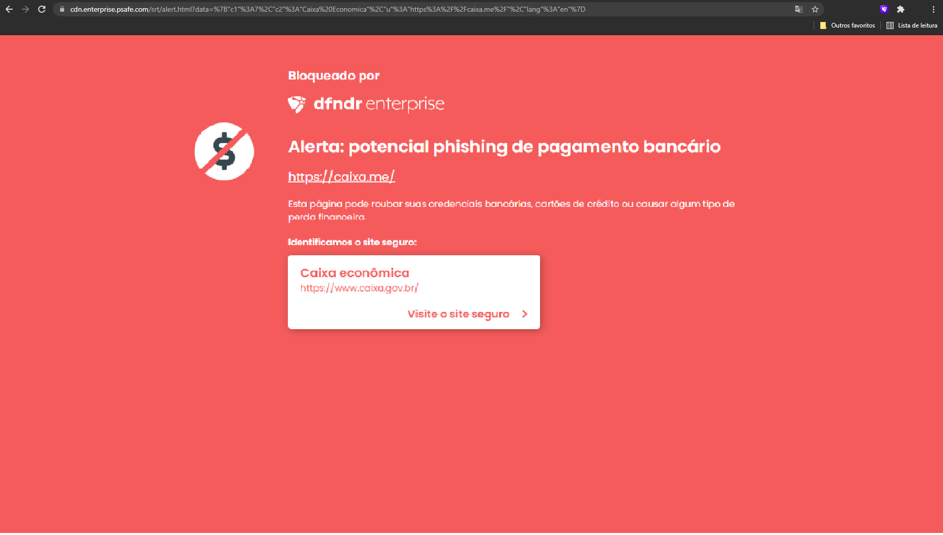The image size is (943, 535).
Task: Click the crossed-out dollar sign icon
Action: point(224,151)
